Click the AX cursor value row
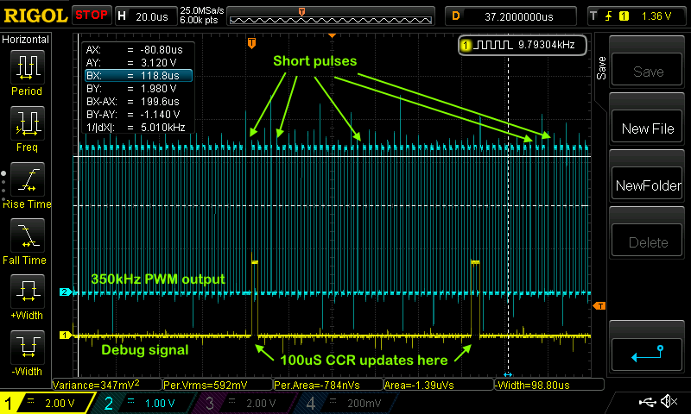The height and width of the screenshot is (414, 691). (x=138, y=49)
